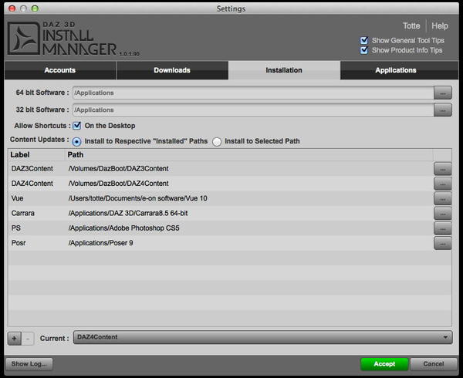This screenshot has height=378, width=463.
Task: Open the Current path dropdown
Action: pyautogui.click(x=263, y=337)
